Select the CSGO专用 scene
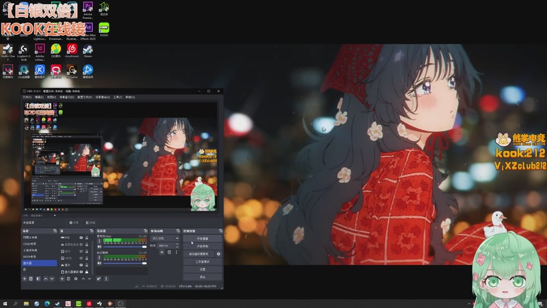The image size is (547, 308). tap(40, 244)
